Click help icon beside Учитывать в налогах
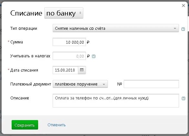 [94, 56]
